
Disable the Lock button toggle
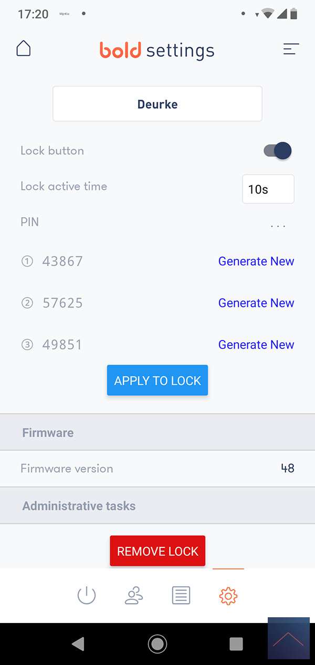pos(278,151)
